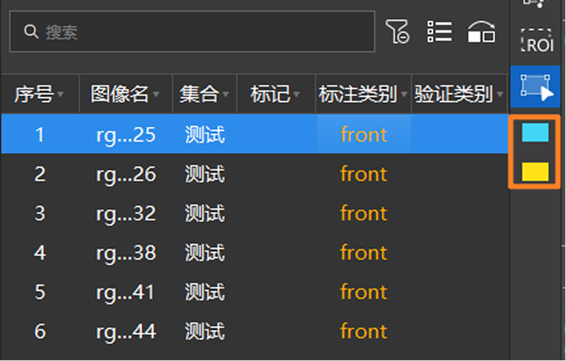
Task: Expand the 标注类别 column filter
Action: tap(404, 94)
